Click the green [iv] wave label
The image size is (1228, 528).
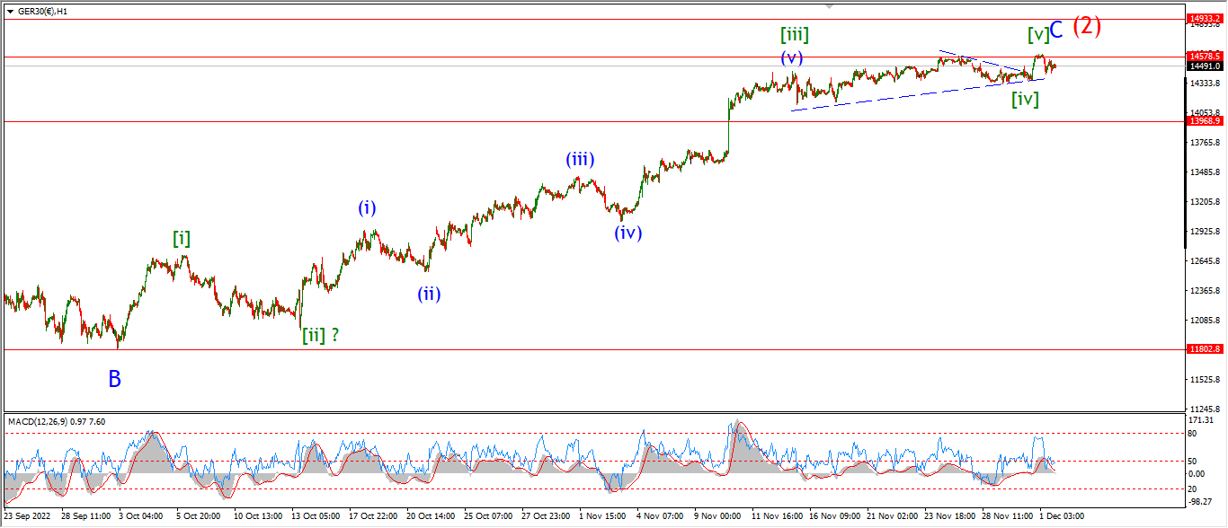(1025, 100)
